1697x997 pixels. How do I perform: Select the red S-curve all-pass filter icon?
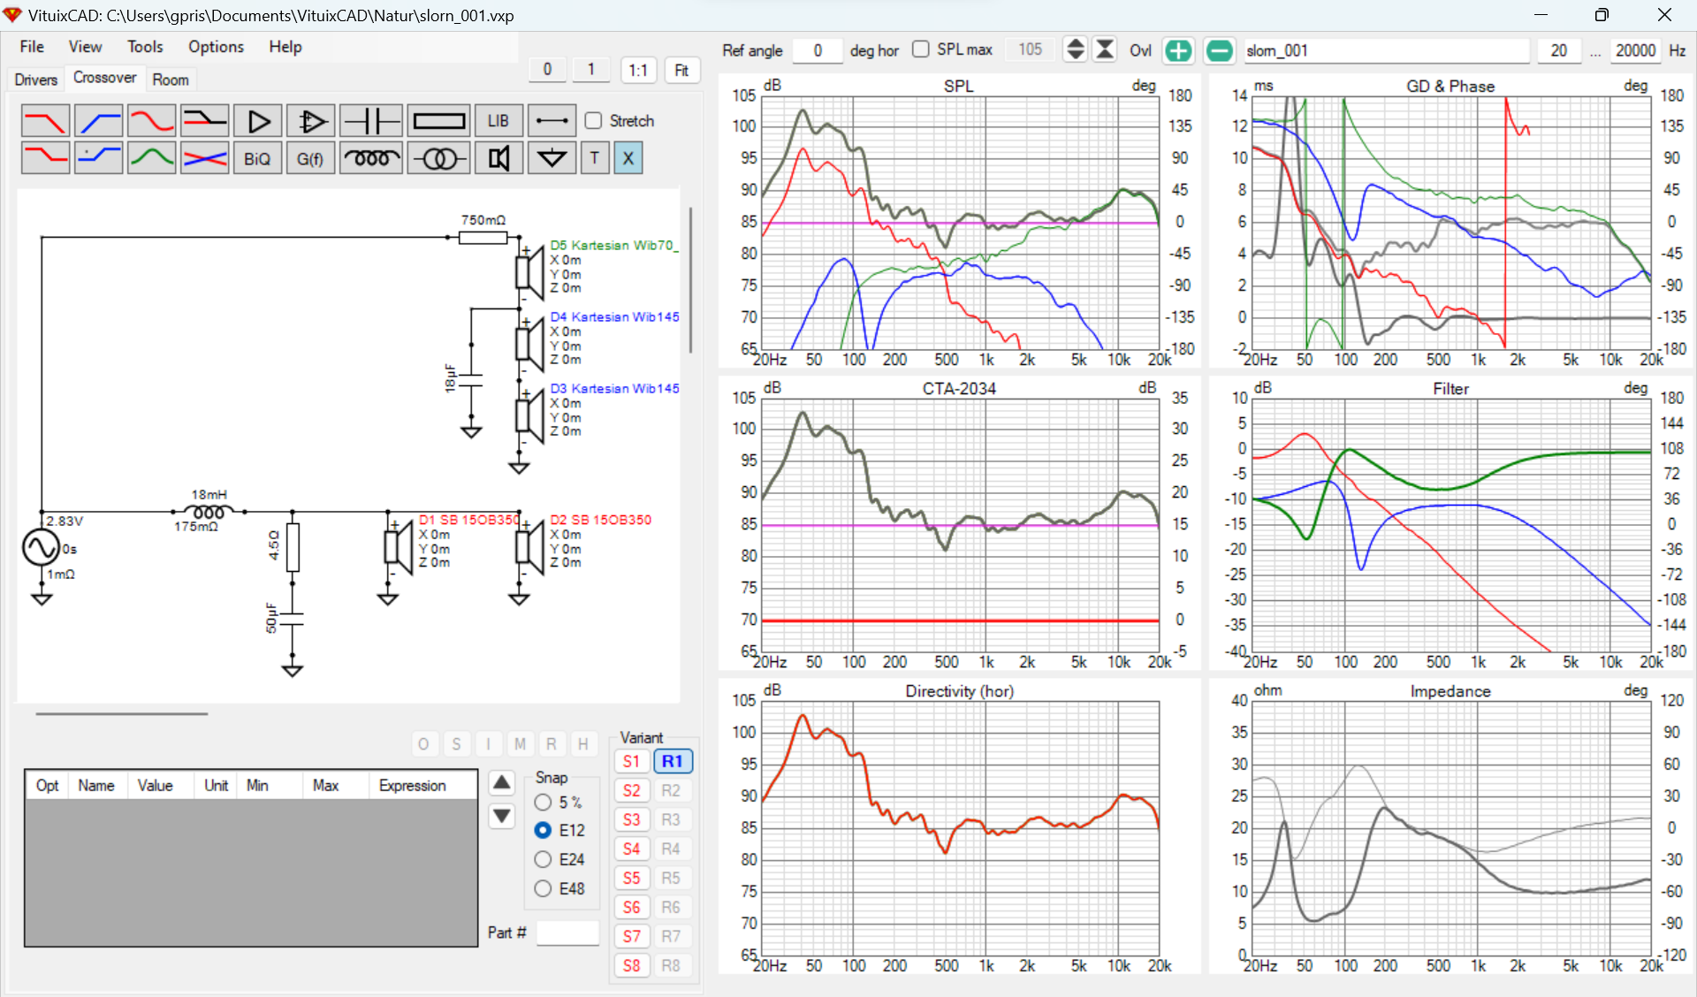coord(151,121)
